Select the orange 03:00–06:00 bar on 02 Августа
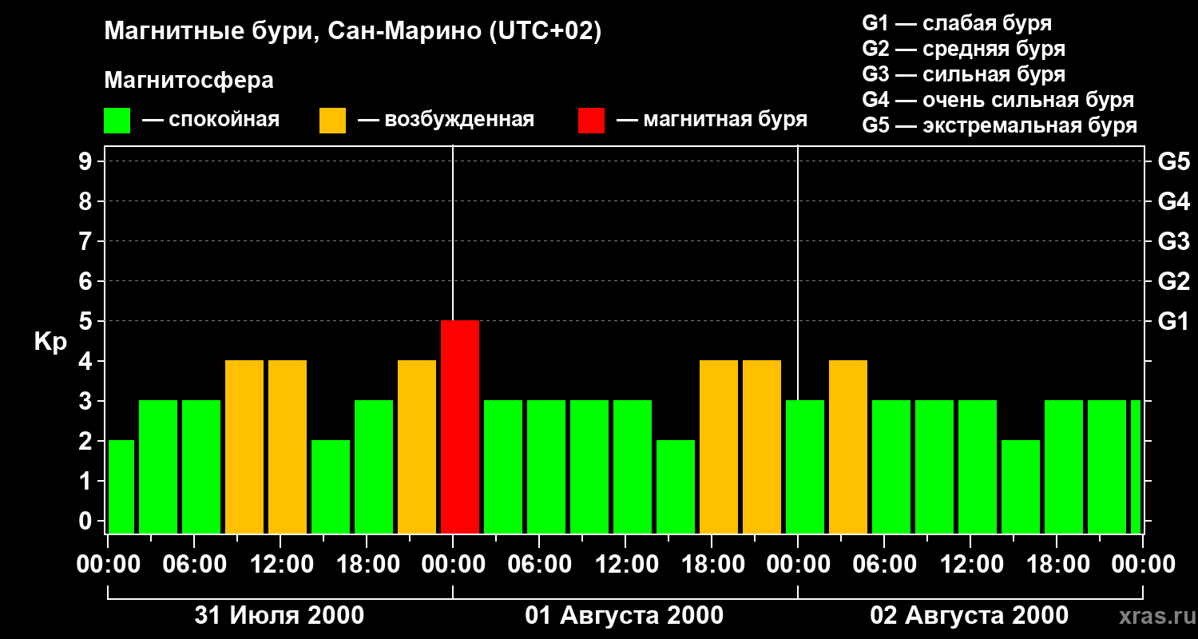1198x639 pixels. pos(848,447)
